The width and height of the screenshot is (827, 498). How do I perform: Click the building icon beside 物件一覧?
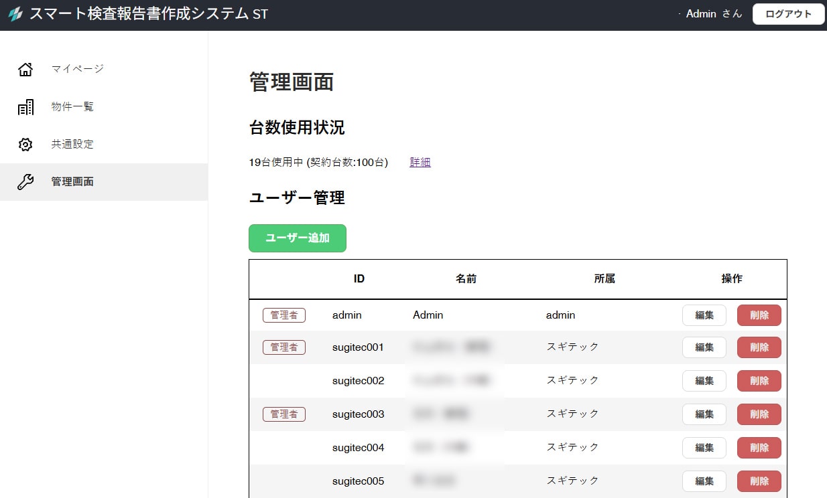(x=25, y=107)
